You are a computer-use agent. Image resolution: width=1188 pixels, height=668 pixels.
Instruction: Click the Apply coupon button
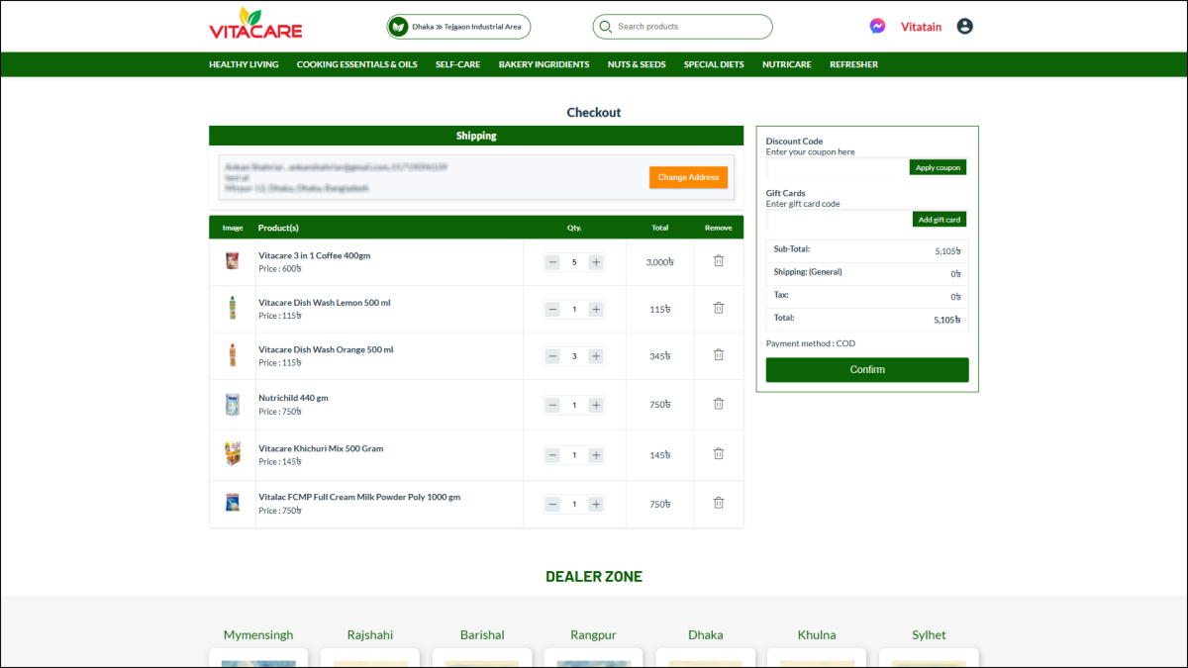[x=938, y=167]
